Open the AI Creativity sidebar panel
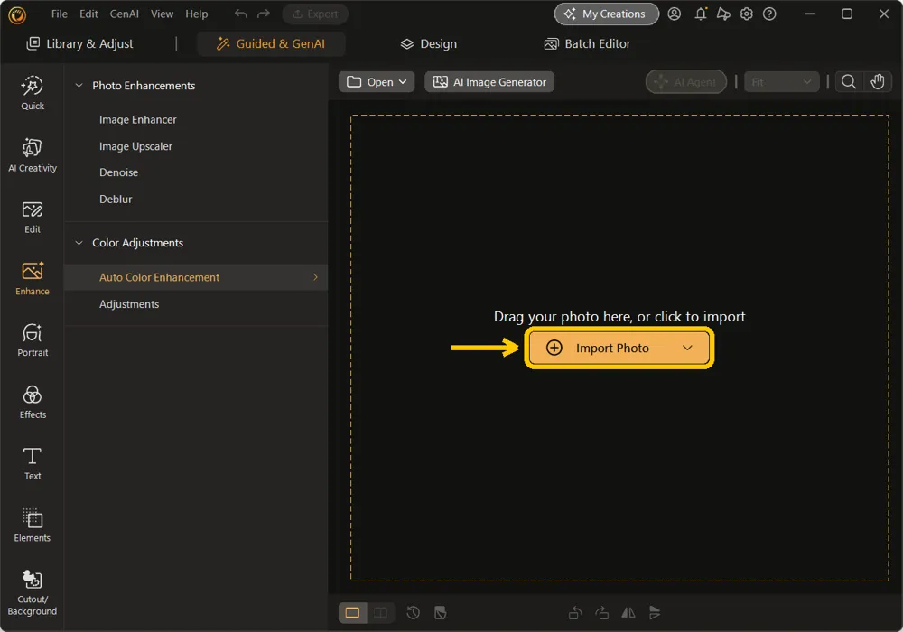The width and height of the screenshot is (903, 632). [33, 154]
